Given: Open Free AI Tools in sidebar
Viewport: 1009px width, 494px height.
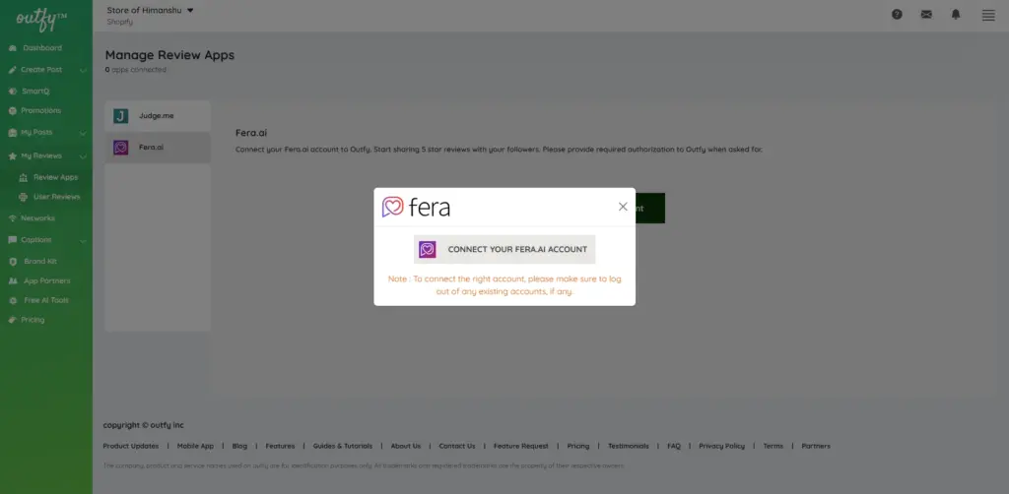Looking at the screenshot, I should point(46,300).
